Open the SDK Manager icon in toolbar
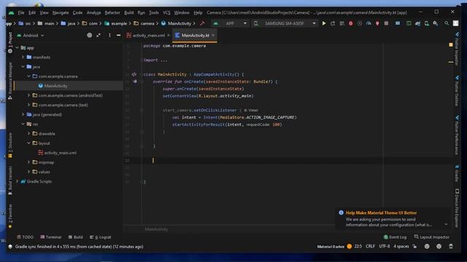This screenshot has height=262, width=467. coord(436,23)
